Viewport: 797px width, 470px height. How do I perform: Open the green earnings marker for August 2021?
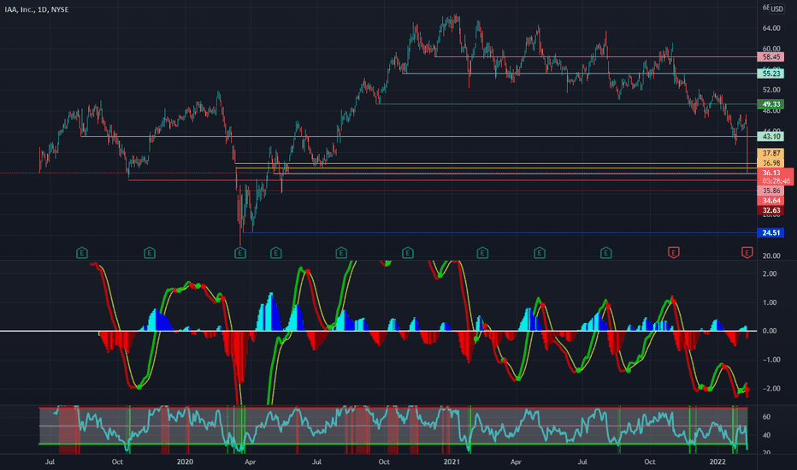click(605, 253)
